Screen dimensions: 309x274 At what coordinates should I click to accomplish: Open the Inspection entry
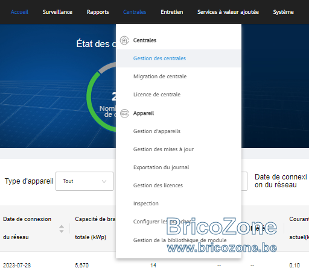point(146,204)
